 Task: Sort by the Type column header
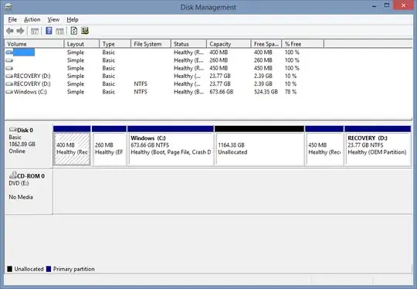115,44
